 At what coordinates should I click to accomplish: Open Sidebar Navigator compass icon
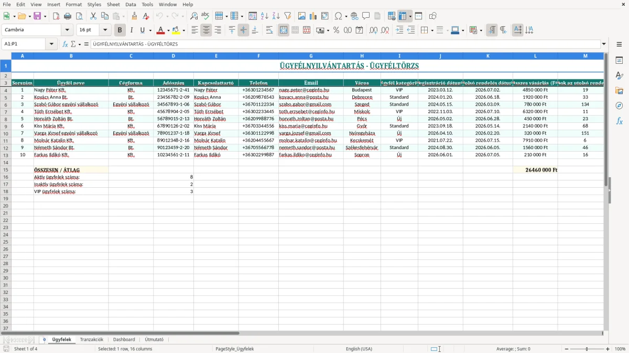pos(619,106)
